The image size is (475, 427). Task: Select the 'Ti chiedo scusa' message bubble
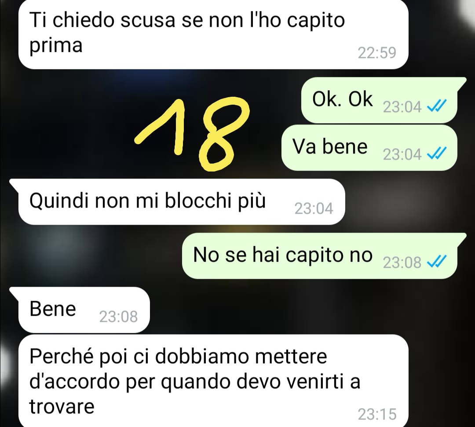213,34
